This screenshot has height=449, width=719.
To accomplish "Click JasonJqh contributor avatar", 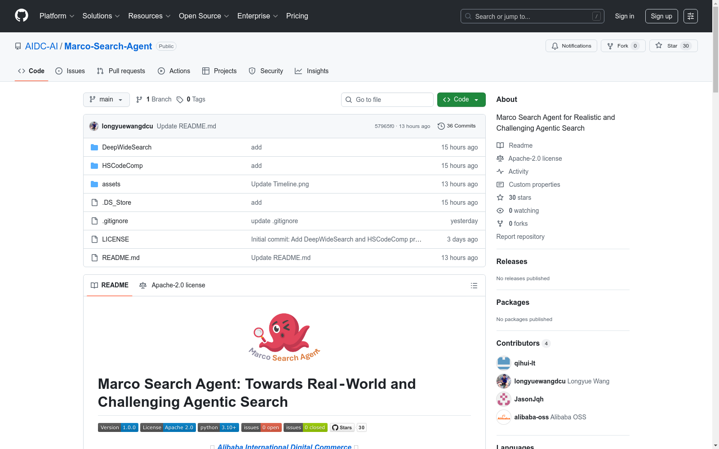I will (504, 399).
